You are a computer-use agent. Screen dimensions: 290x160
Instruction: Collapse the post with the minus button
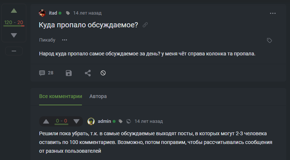point(14,51)
